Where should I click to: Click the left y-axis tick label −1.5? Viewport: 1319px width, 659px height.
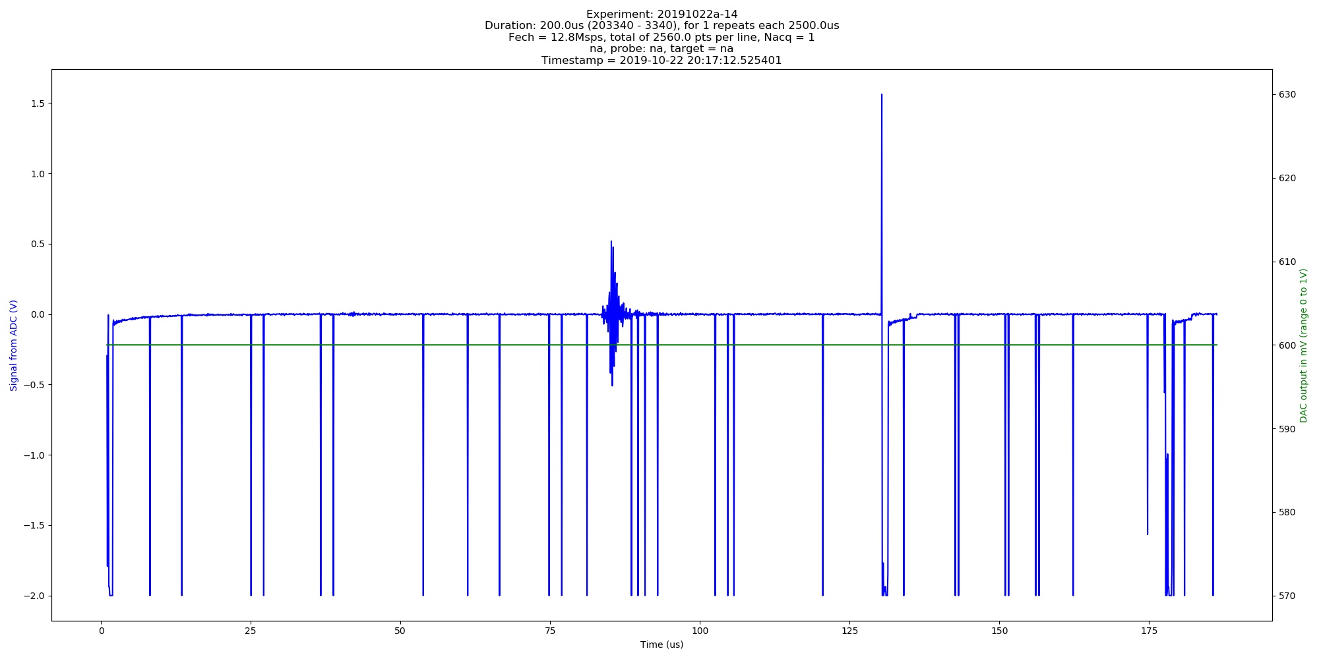pos(34,525)
